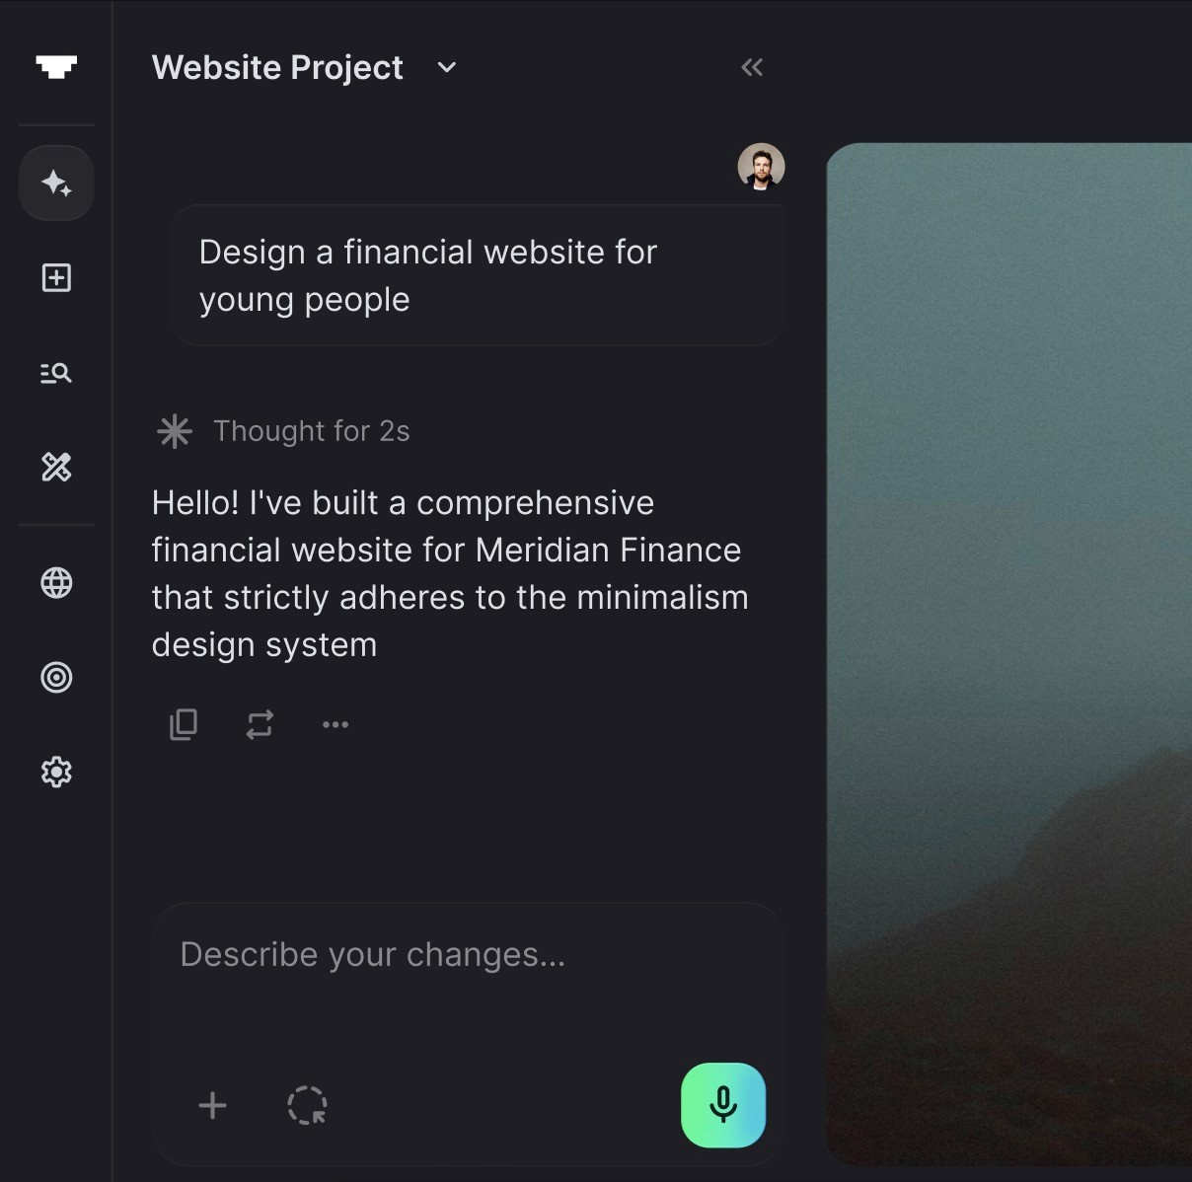The image size is (1192, 1182).
Task: Open the list search icon in sidebar
Action: tap(56, 373)
